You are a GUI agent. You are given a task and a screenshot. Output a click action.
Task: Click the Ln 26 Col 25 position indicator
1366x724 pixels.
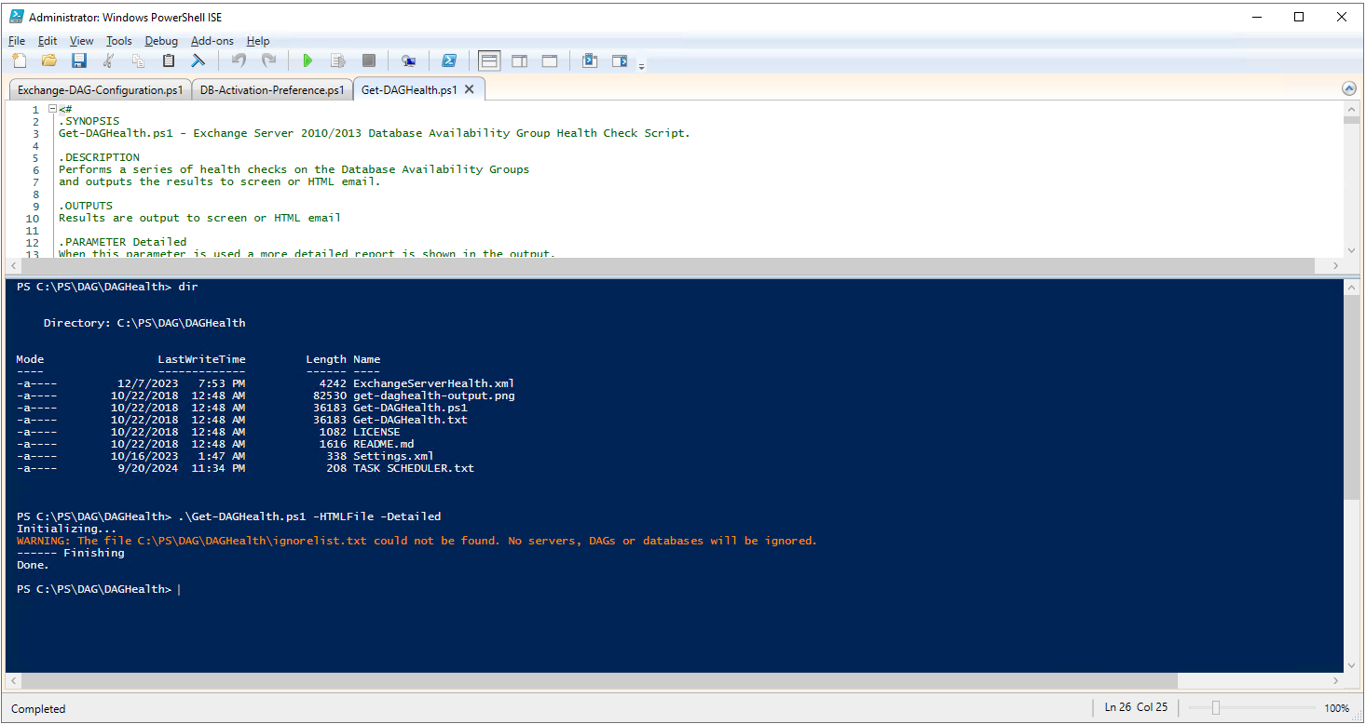coord(1136,707)
